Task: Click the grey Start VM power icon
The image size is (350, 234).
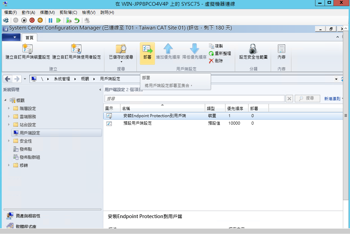Action: click(x=16, y=21)
